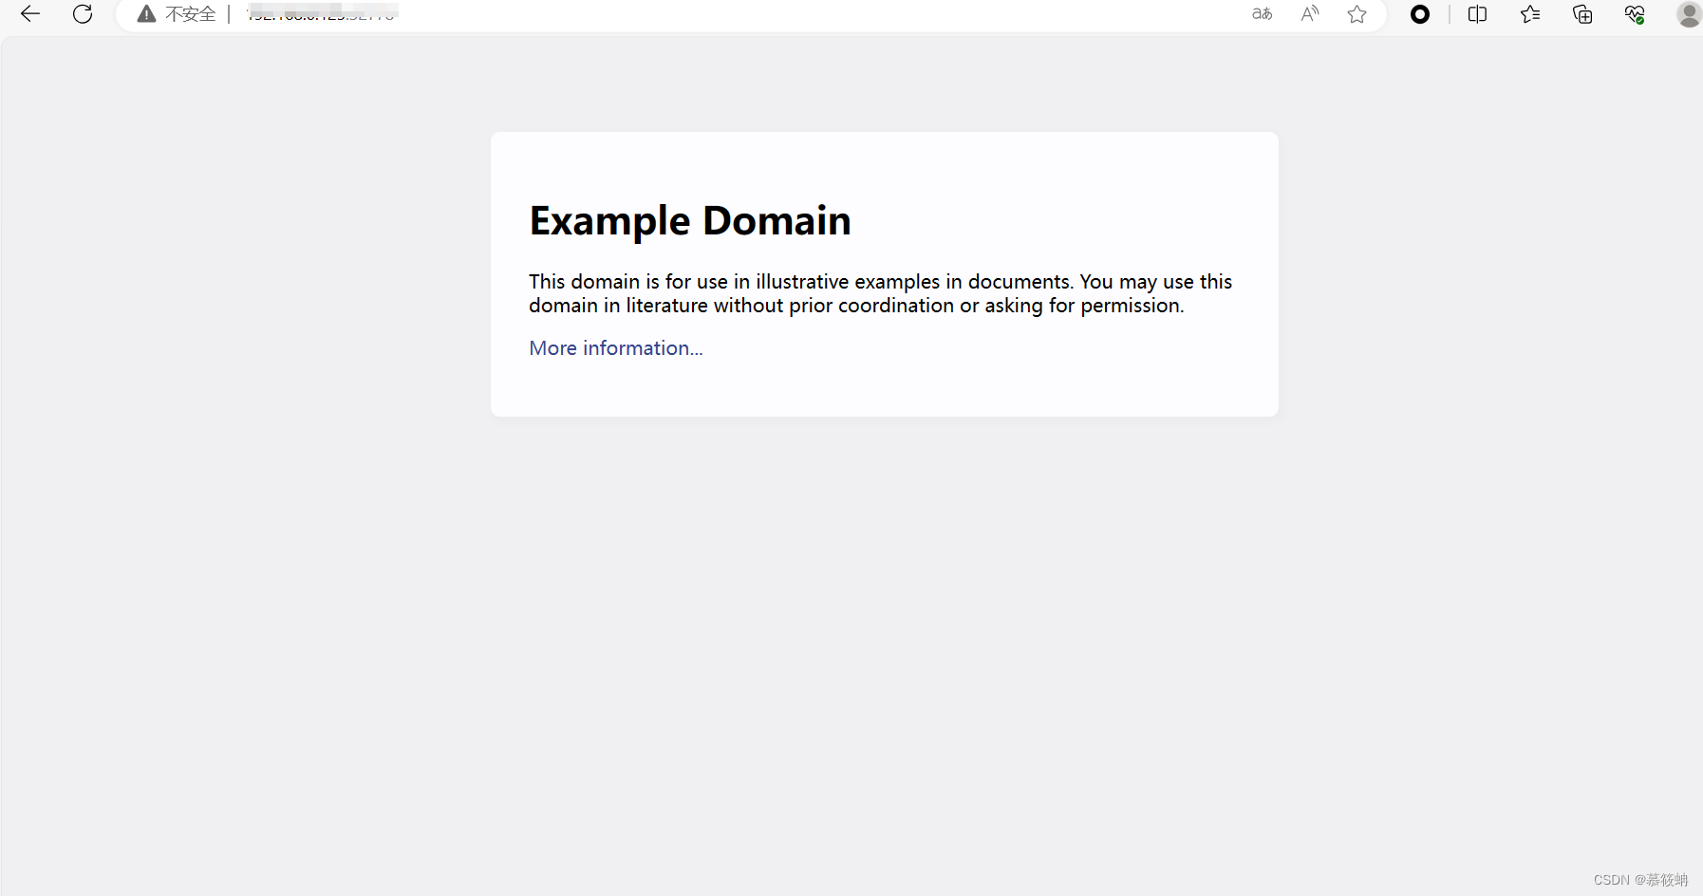Screen dimensions: 1703x896
Task: Click the Example Domain heading
Action: click(690, 219)
